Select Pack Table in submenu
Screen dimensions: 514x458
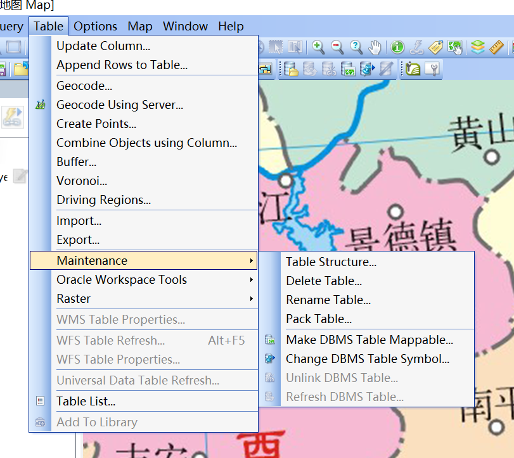[366, 319]
